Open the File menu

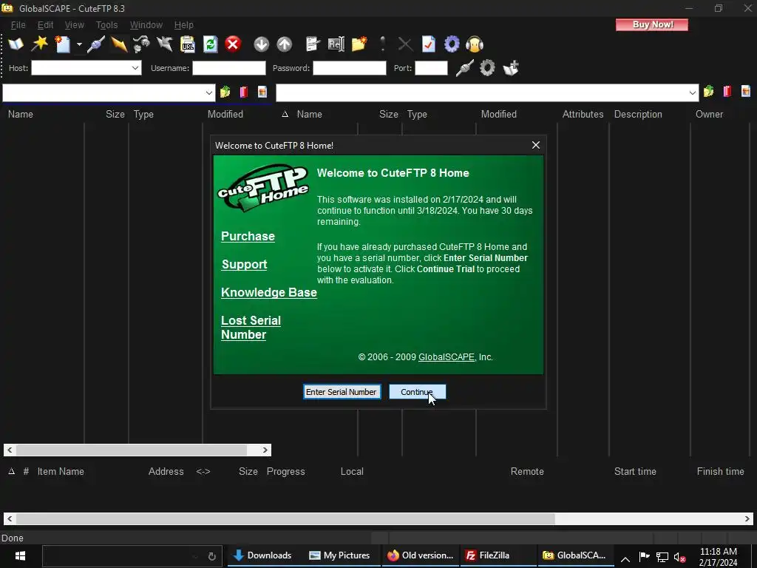pyautogui.click(x=18, y=25)
